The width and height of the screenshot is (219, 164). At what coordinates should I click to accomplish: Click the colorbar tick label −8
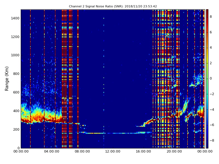(212, 140)
